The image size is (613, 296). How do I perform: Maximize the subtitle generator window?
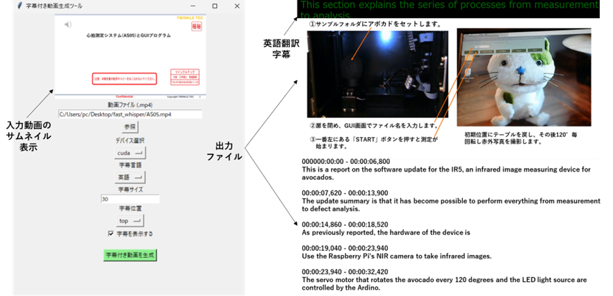[214, 6]
